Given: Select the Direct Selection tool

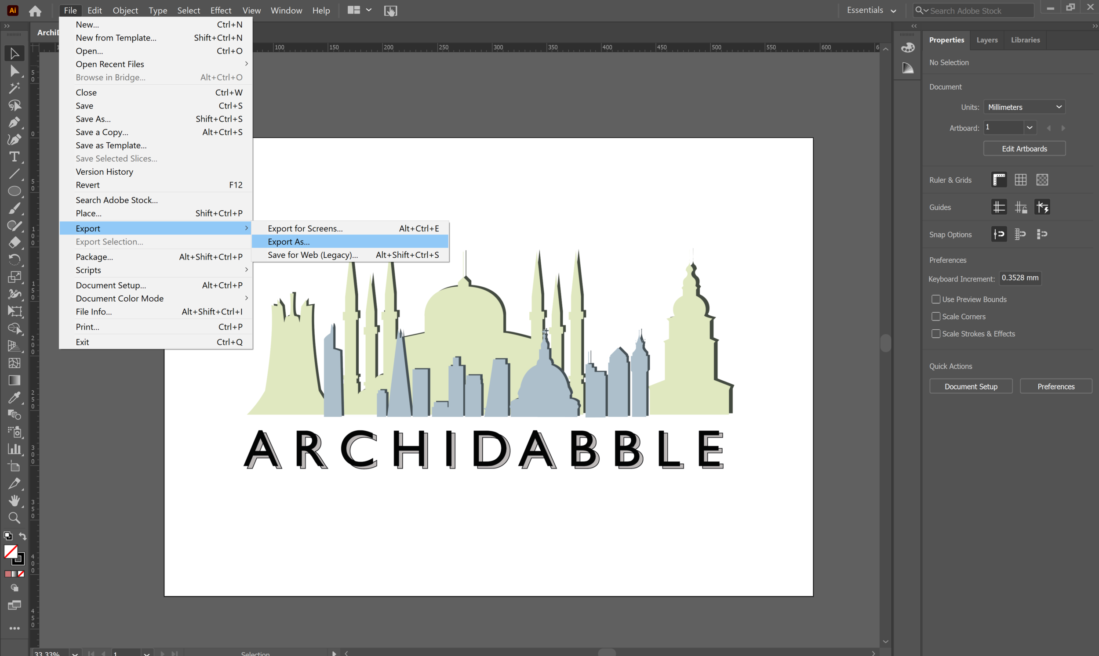Looking at the screenshot, I should tap(14, 71).
